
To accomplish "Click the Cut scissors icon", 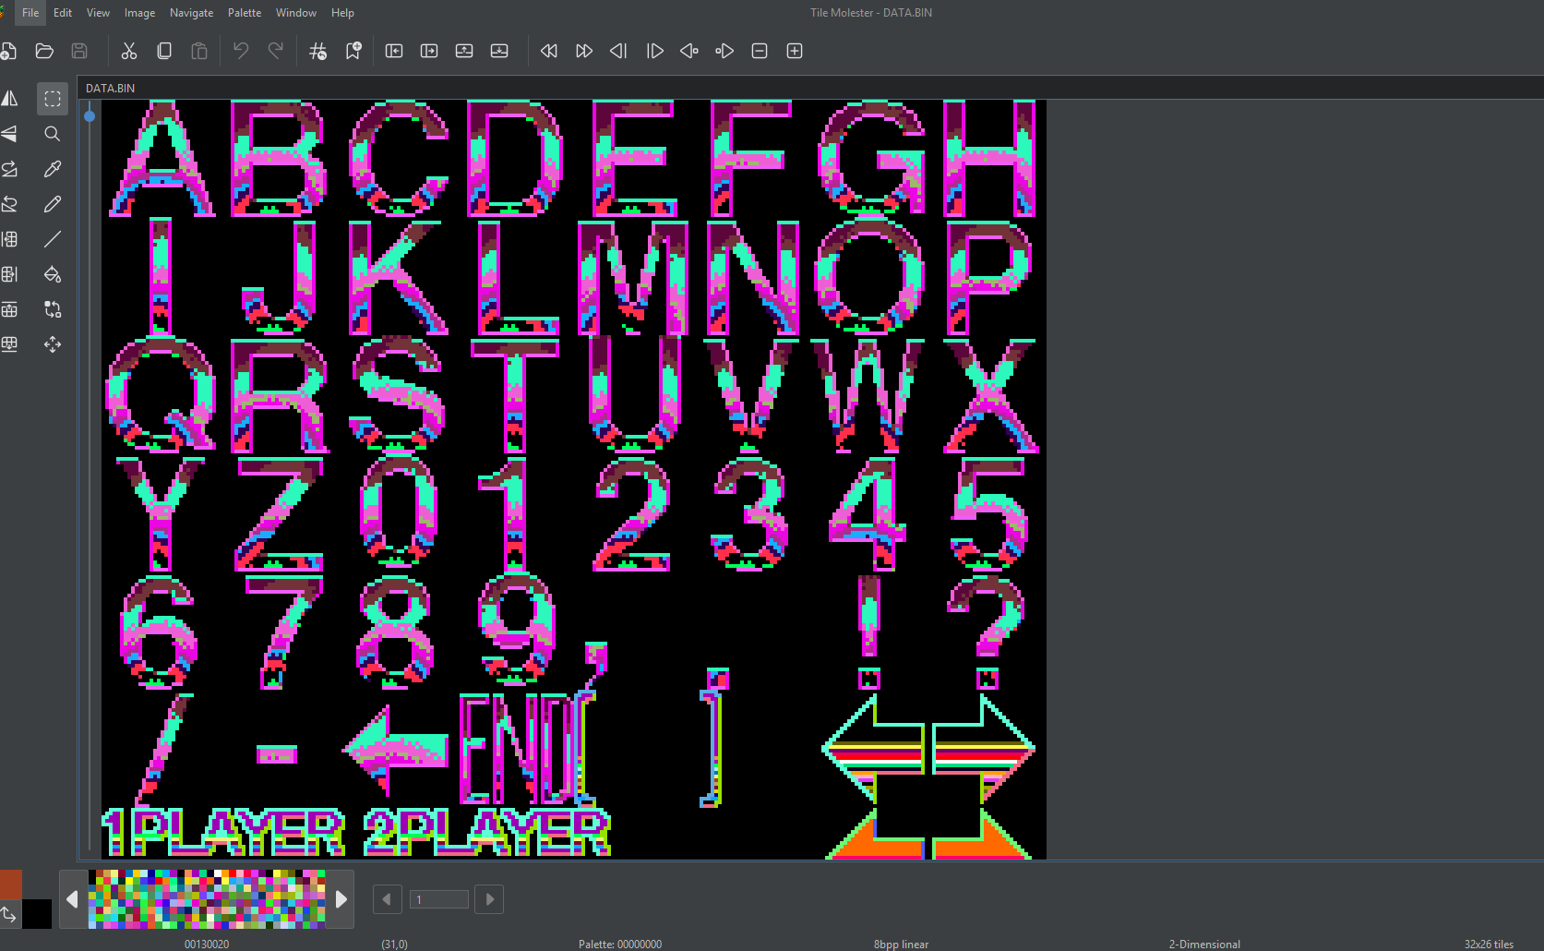I will (129, 51).
